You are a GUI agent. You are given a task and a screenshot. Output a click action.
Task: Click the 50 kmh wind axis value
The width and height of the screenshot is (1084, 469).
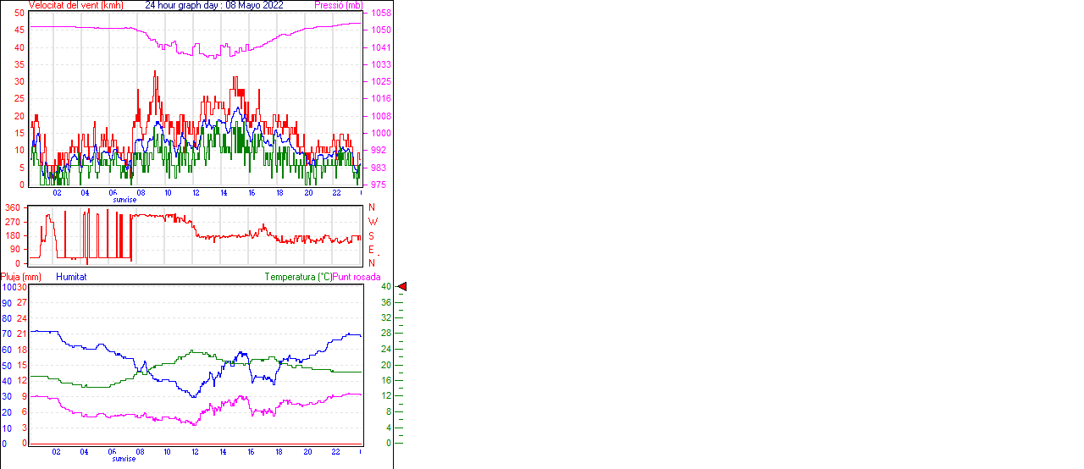point(19,14)
